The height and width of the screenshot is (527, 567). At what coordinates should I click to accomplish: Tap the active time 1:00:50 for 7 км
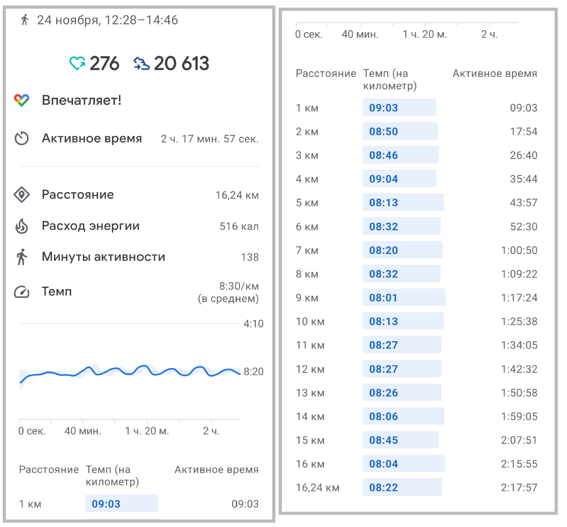click(519, 250)
